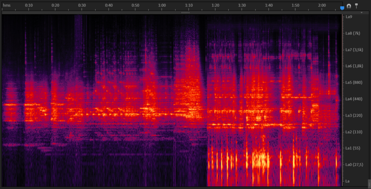
Task: Click the 0:10 mark on the time ruler
Action: tap(29, 5)
